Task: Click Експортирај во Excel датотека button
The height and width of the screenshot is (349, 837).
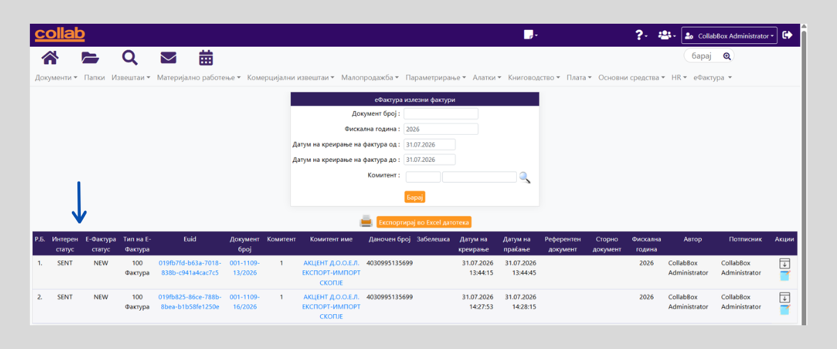Action: pyautogui.click(x=424, y=222)
